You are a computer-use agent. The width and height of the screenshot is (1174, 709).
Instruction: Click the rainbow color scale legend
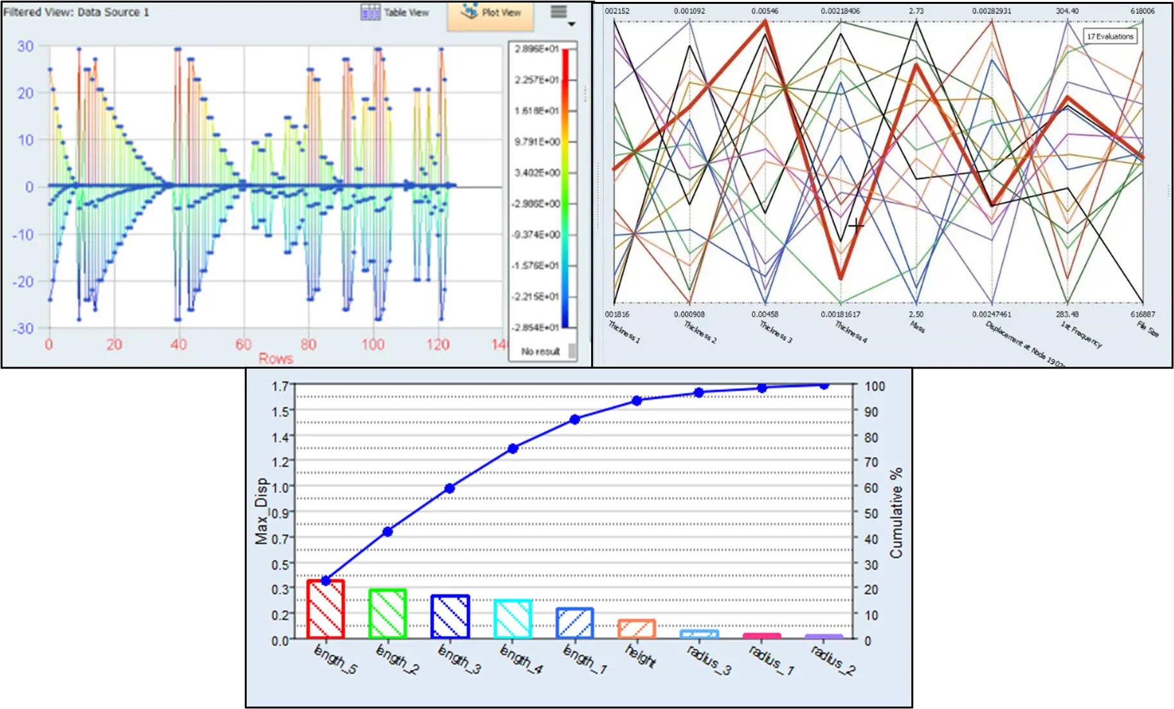pyautogui.click(x=563, y=186)
